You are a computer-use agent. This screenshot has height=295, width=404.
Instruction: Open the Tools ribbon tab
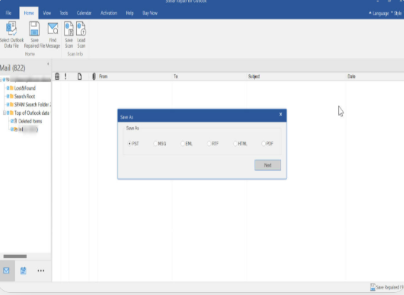coord(63,13)
